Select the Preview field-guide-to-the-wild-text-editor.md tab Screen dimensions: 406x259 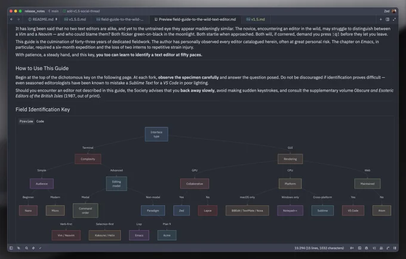click(195, 20)
